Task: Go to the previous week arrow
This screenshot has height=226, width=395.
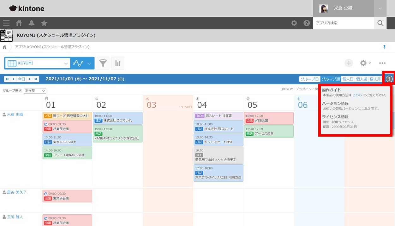Action: [14, 79]
